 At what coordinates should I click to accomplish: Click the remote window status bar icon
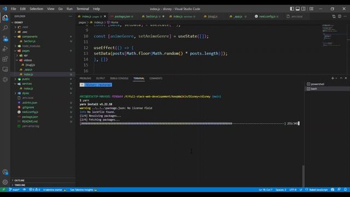(3, 190)
